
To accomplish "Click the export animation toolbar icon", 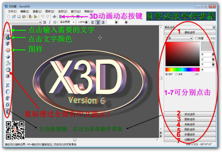I will (30, 17).
